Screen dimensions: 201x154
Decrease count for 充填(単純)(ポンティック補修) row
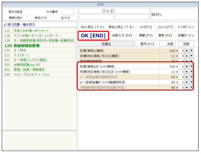click(x=192, y=67)
